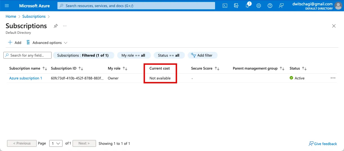Open the page number dropdown
The height and width of the screenshot is (151, 344).
point(56,143)
